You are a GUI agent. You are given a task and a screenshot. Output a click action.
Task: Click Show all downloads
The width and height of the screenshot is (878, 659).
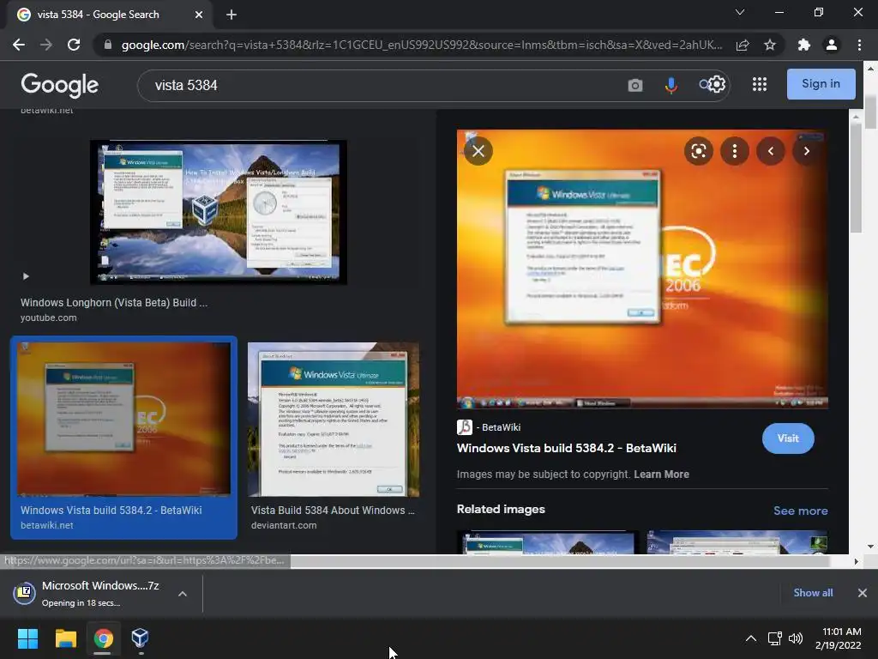[x=813, y=593]
